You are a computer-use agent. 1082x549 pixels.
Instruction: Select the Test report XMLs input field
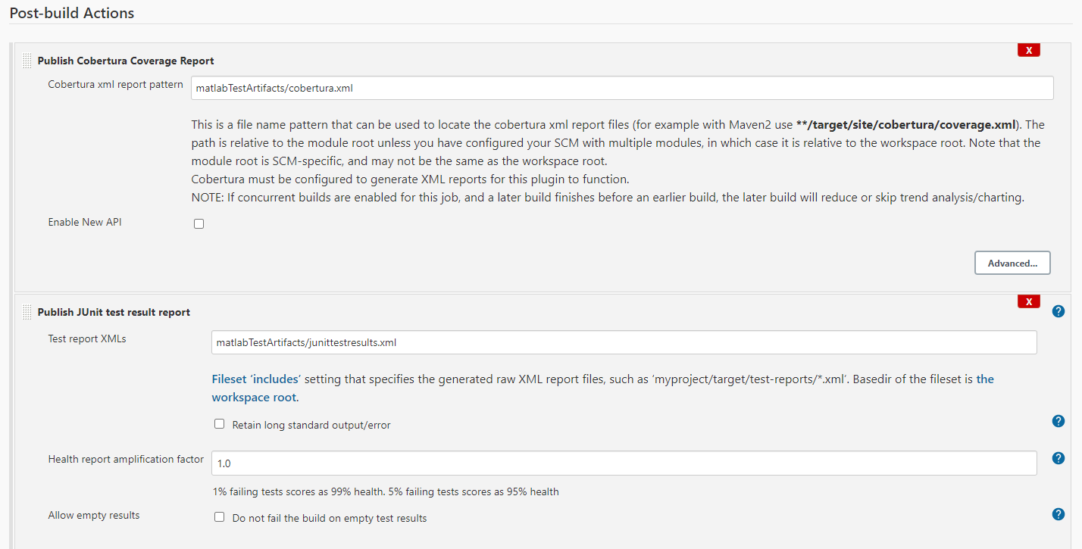(x=530, y=342)
